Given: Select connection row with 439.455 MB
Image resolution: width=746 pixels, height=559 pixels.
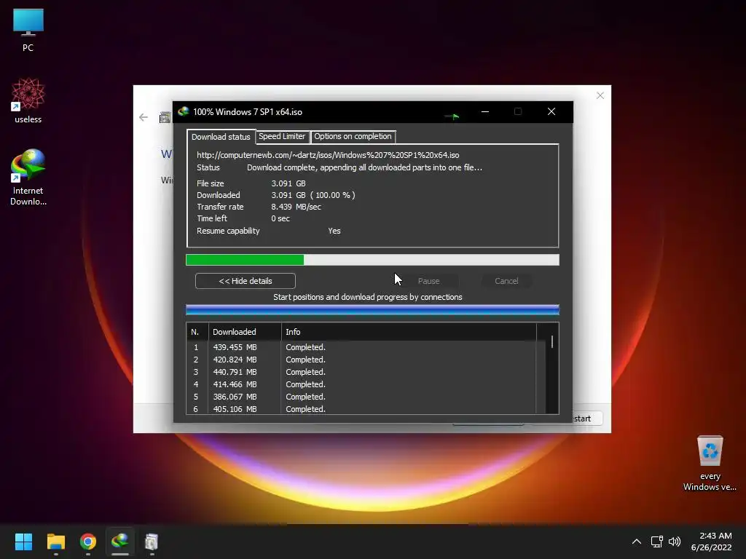Looking at the screenshot, I should [x=361, y=347].
